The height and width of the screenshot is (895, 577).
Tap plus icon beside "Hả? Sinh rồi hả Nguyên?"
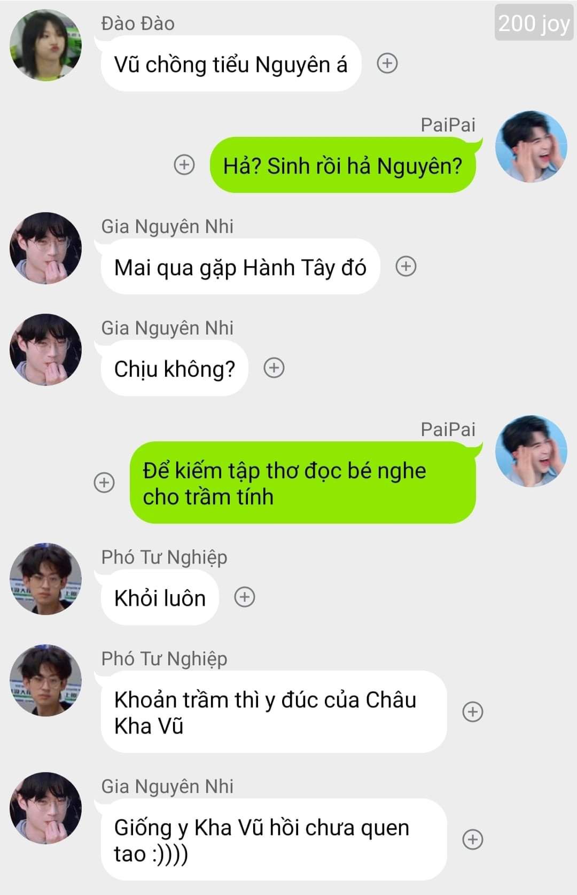coord(184,165)
